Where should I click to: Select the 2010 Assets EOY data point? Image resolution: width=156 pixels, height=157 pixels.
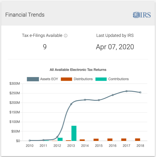[x=30, y=140]
